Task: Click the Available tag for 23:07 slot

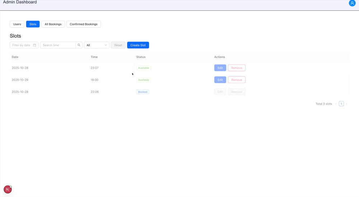Action: pos(144,68)
